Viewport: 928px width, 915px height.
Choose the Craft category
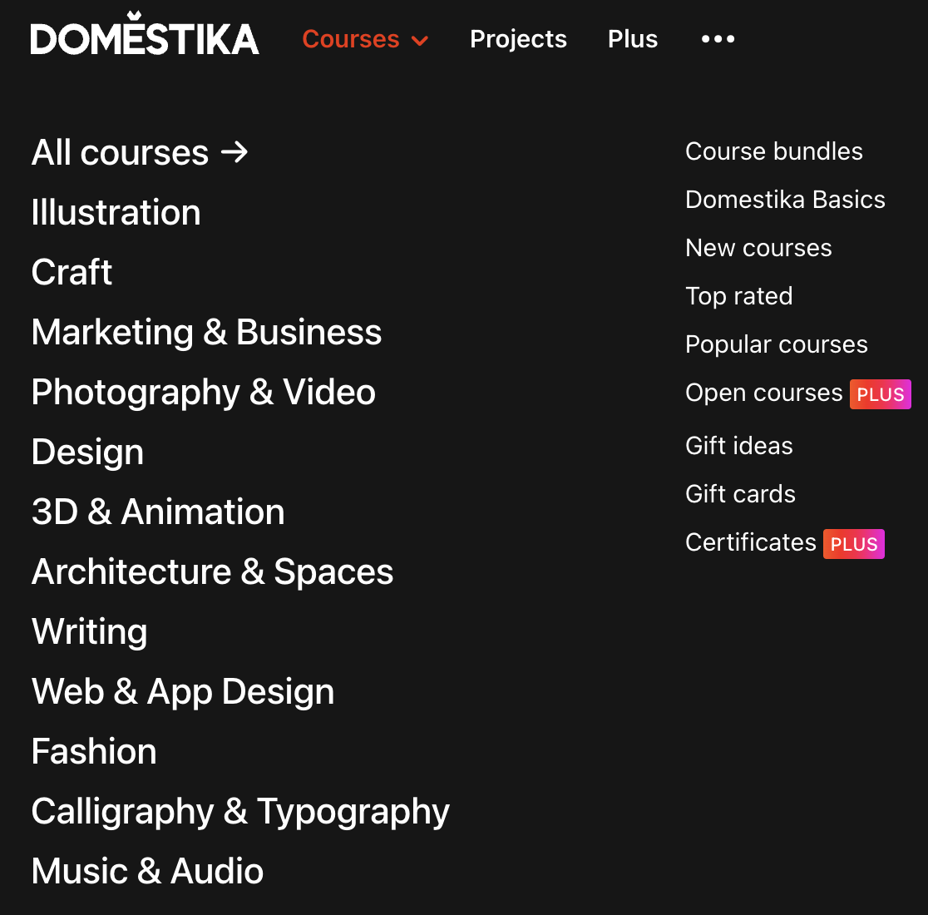[x=72, y=272]
